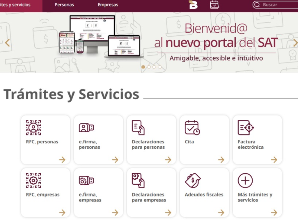Select the third carousel dot indicator

pyautogui.click(x=154, y=67)
